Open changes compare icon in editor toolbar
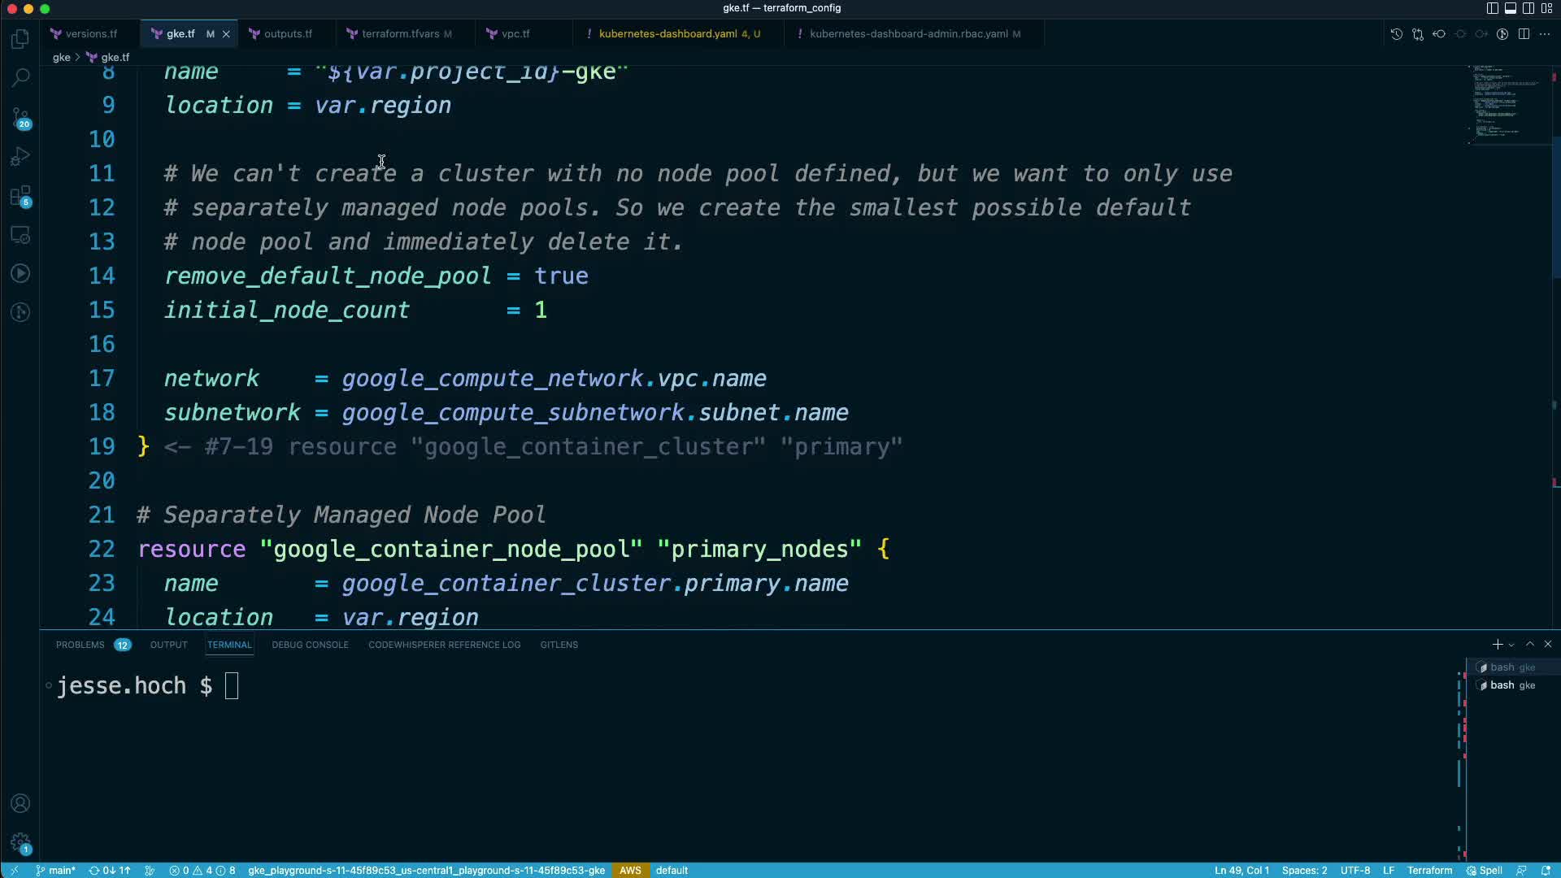1561x878 pixels. (x=1418, y=34)
